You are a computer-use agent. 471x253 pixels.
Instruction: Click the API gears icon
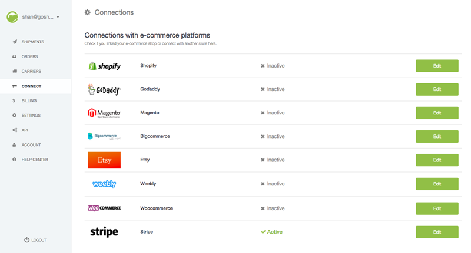coord(15,130)
